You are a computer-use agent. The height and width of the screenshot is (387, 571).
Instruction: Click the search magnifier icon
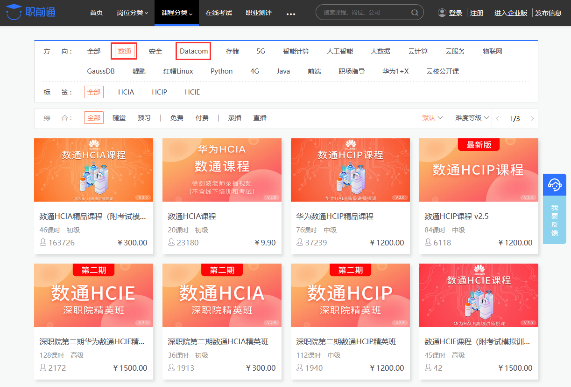click(415, 13)
